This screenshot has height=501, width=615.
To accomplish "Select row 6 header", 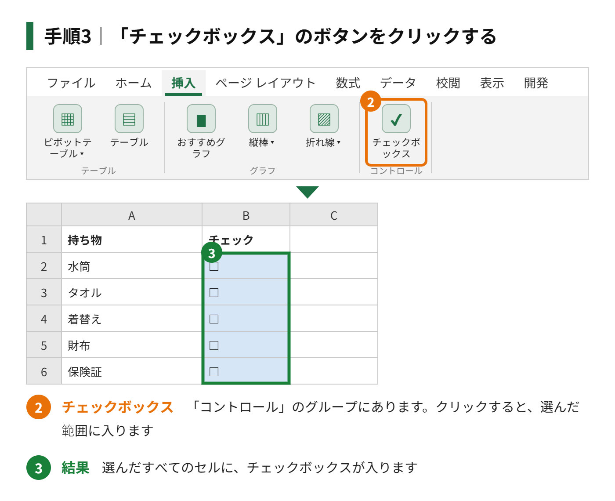I will coord(44,371).
